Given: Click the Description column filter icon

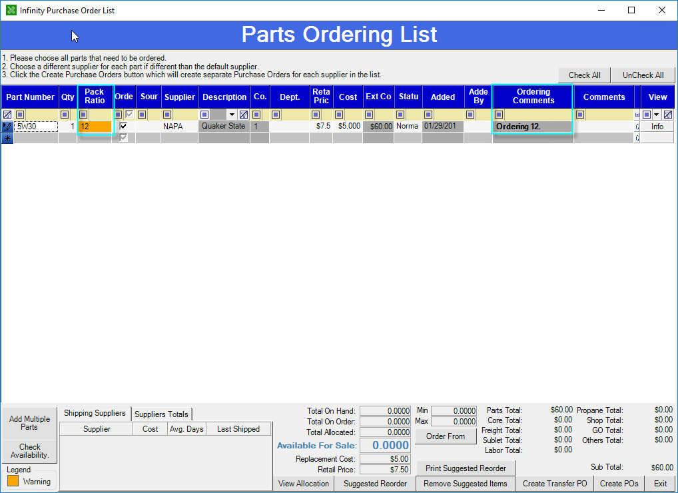Looking at the screenshot, I should 204,115.
